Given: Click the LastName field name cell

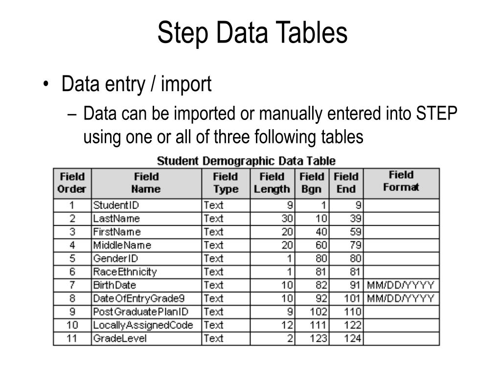Looking at the screenshot, I should coord(146,219).
